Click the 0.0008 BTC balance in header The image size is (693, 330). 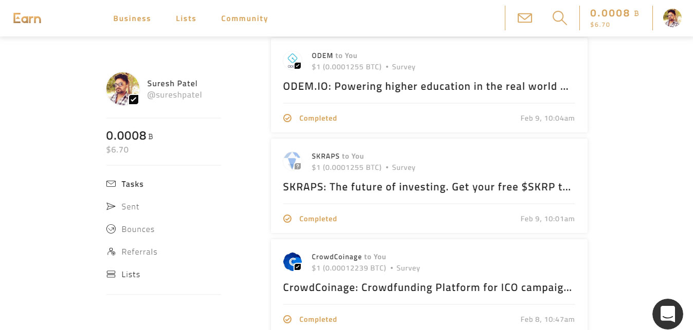point(614,13)
